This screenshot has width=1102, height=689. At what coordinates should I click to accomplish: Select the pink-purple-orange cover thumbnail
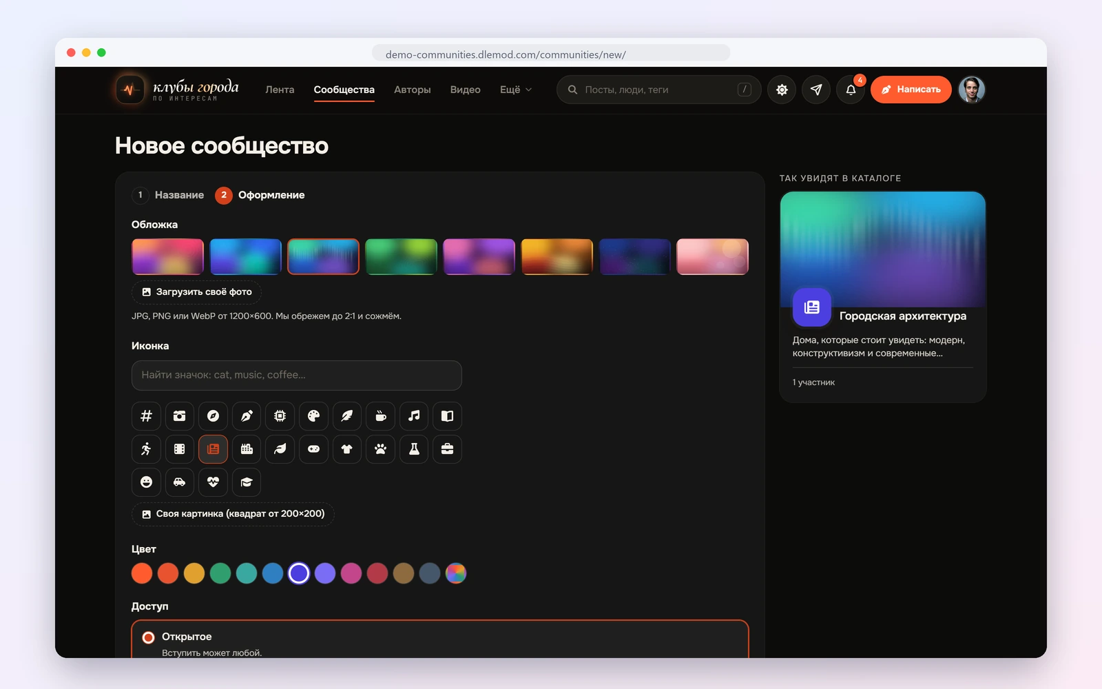pyautogui.click(x=167, y=256)
